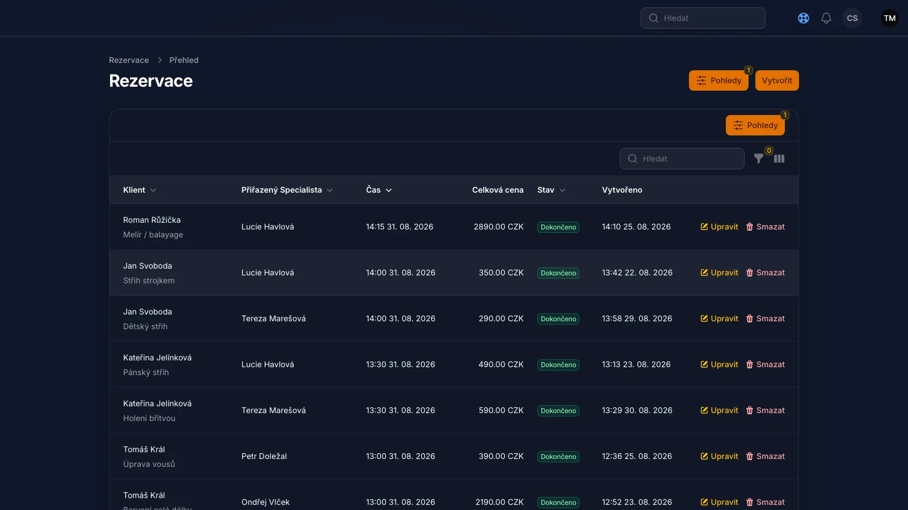Click Upravit for Jan Svoboda Střih strojkem

720,273
